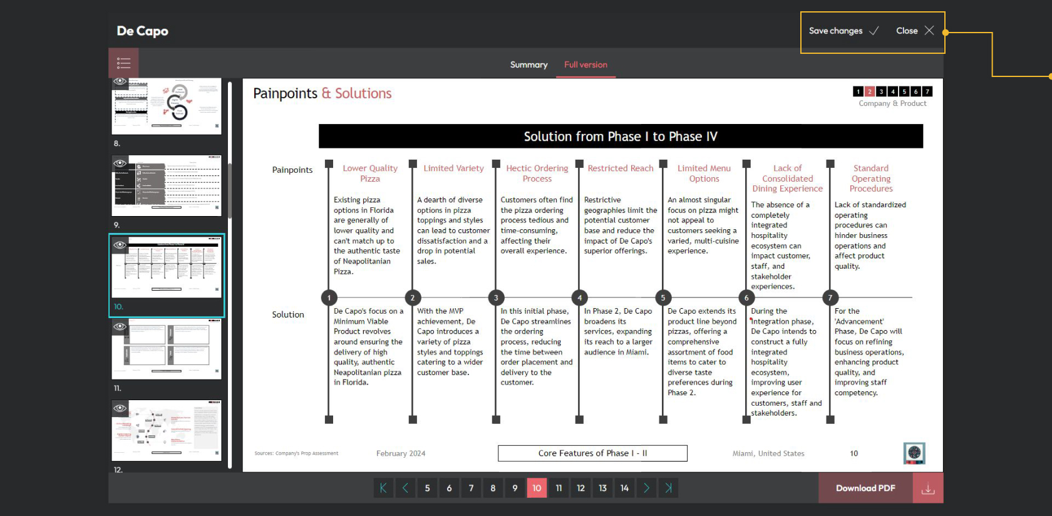
Task: Open slide 12 thumbnail
Action: click(167, 430)
